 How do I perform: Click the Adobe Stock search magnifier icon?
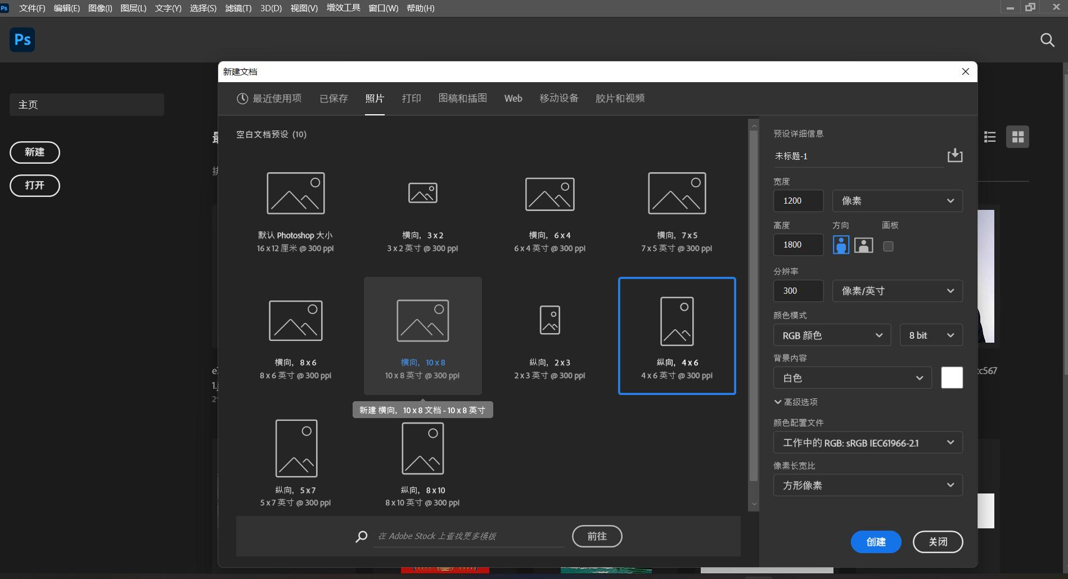(362, 536)
